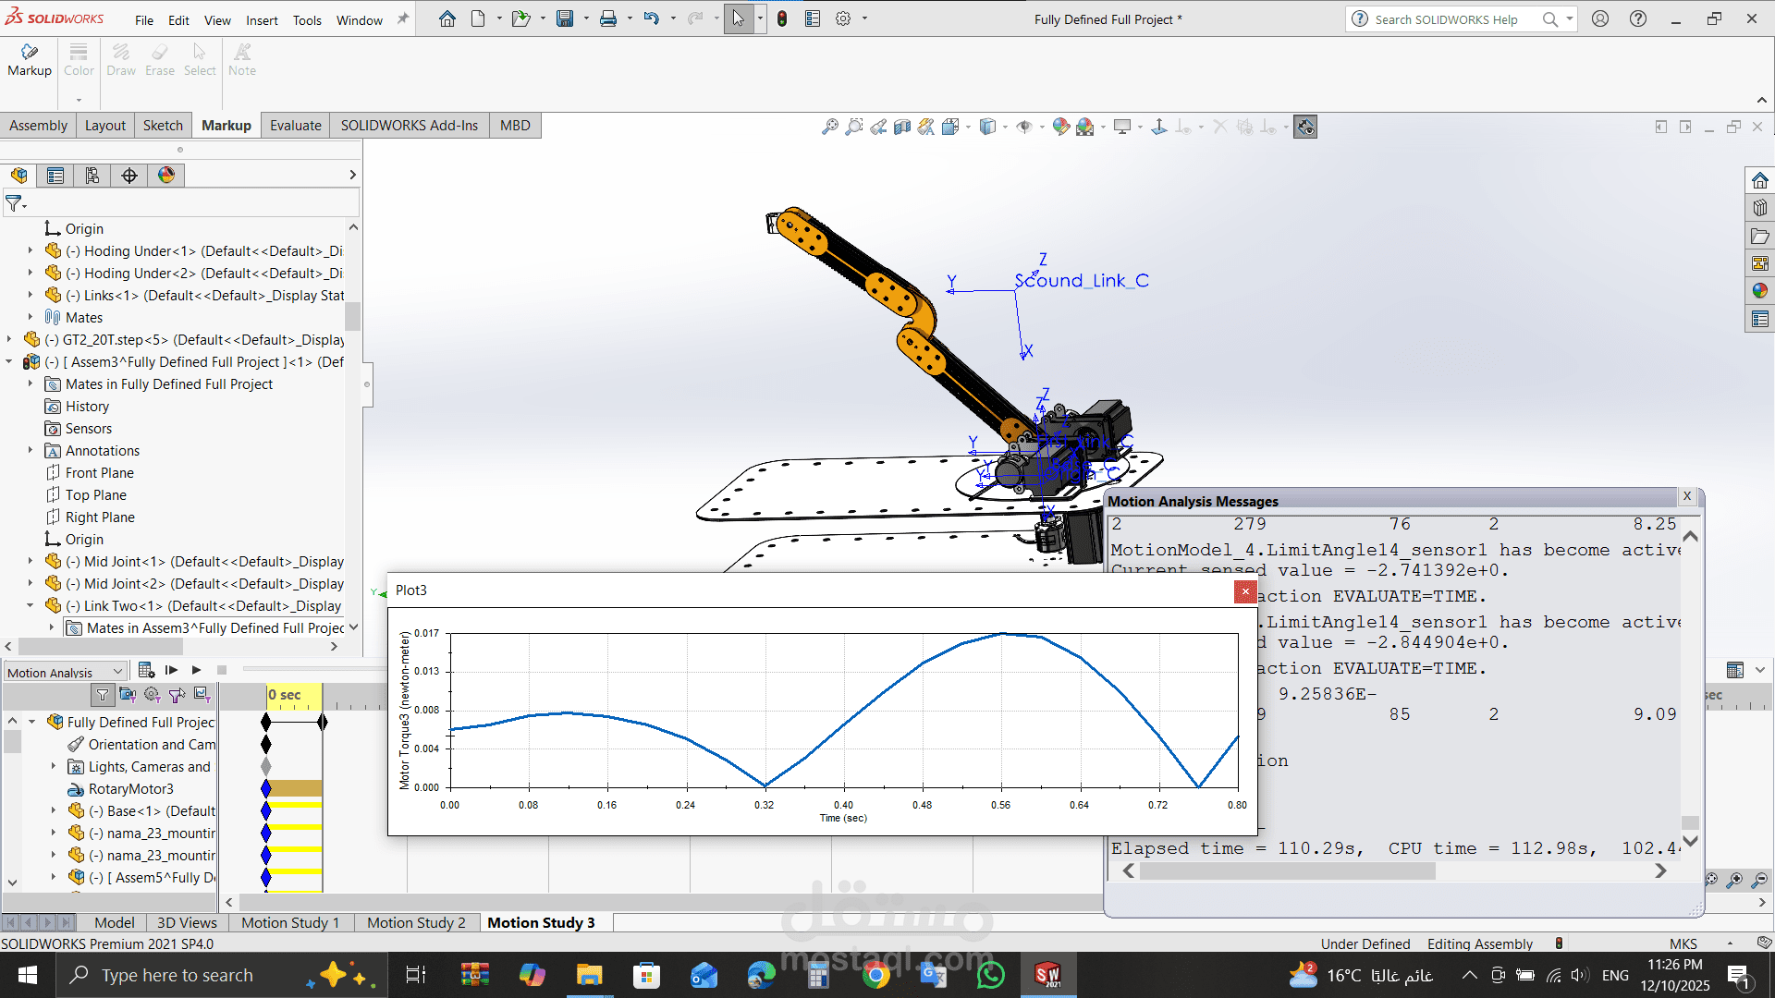Toggle the Filter Results plot icon
This screenshot has height=998, width=1775.
(202, 695)
